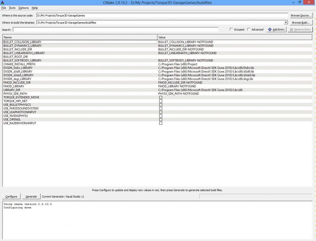Image resolution: width=316 pixels, height=241 pixels.
Task: Click the CMake logo icon in title bar
Action: pyautogui.click(x=2, y=2)
